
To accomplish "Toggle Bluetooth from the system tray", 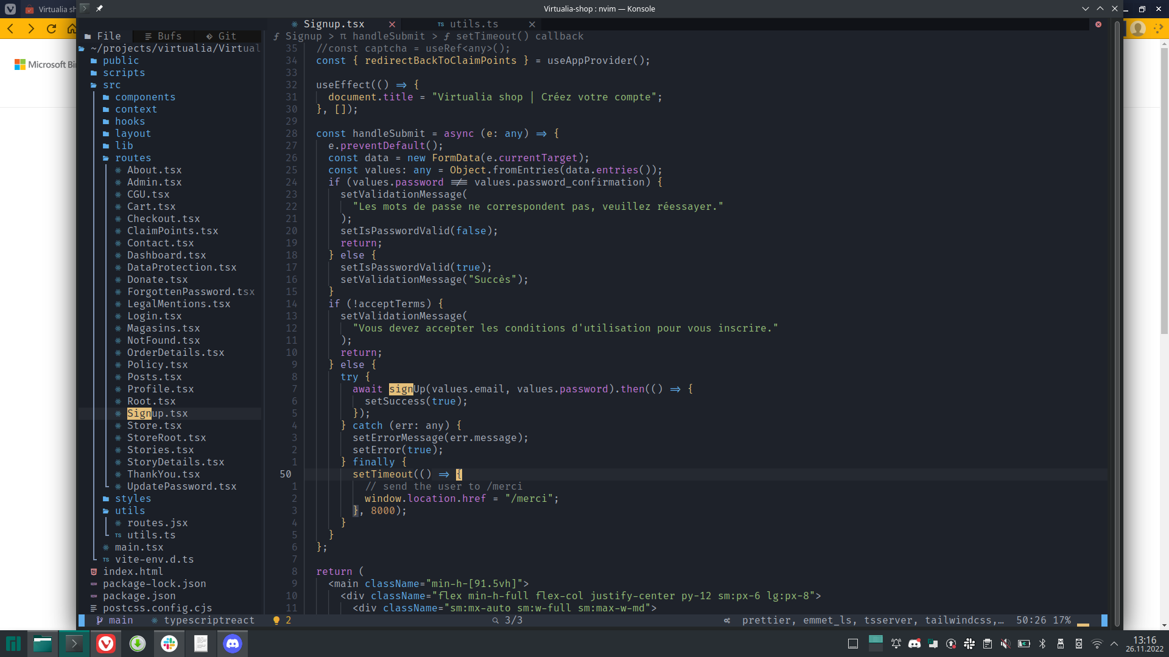I will [1042, 644].
